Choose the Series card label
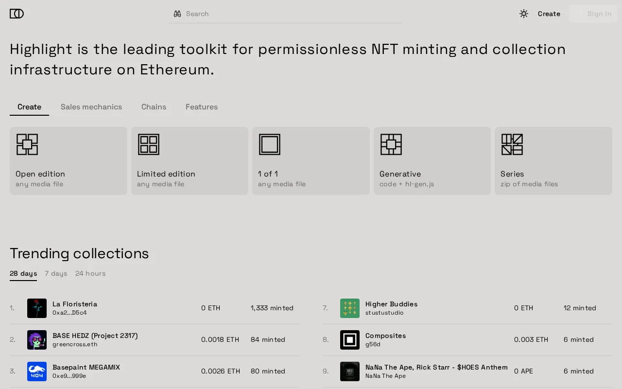This screenshot has width=622, height=389. (x=512, y=174)
